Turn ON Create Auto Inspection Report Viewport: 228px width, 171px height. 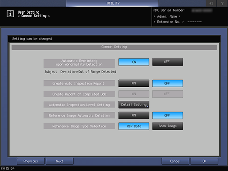coord(134,83)
